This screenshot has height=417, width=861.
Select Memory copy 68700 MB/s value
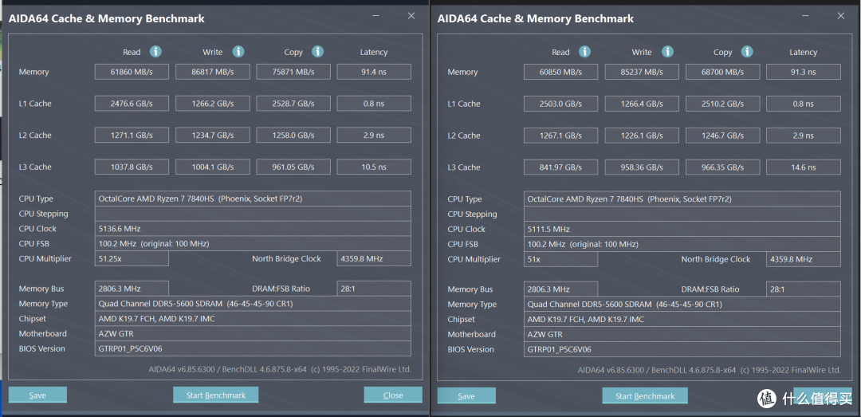(722, 72)
